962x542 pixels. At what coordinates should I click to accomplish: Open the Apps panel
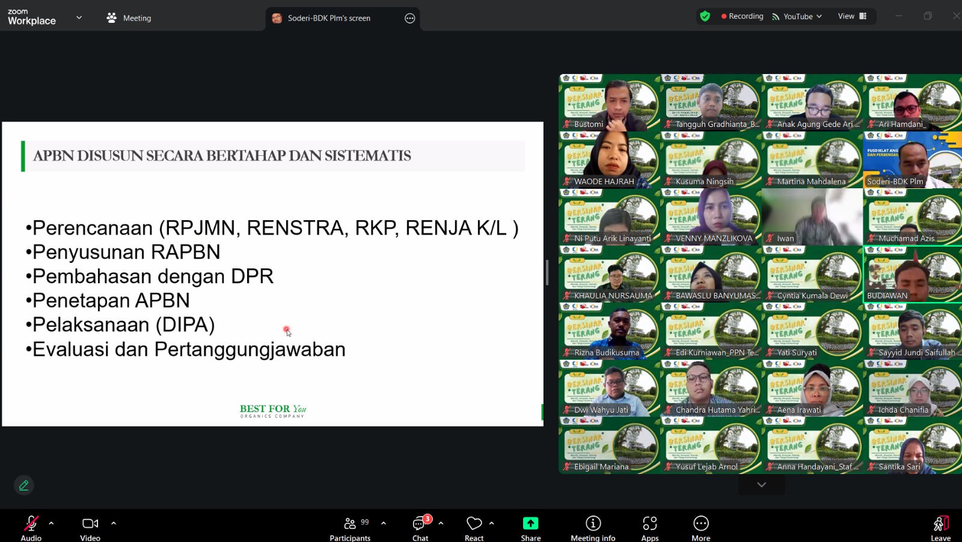coord(649,528)
